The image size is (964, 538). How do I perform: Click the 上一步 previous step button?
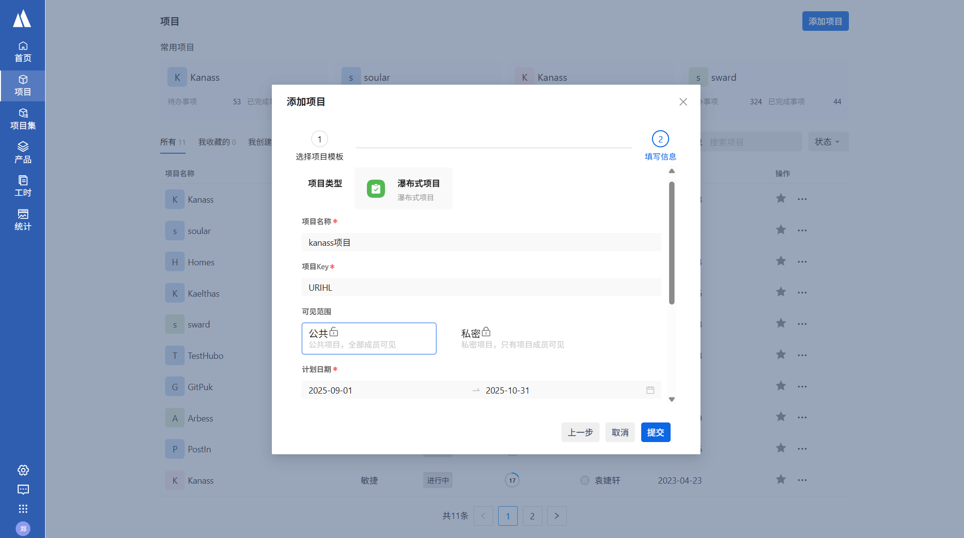tap(580, 432)
